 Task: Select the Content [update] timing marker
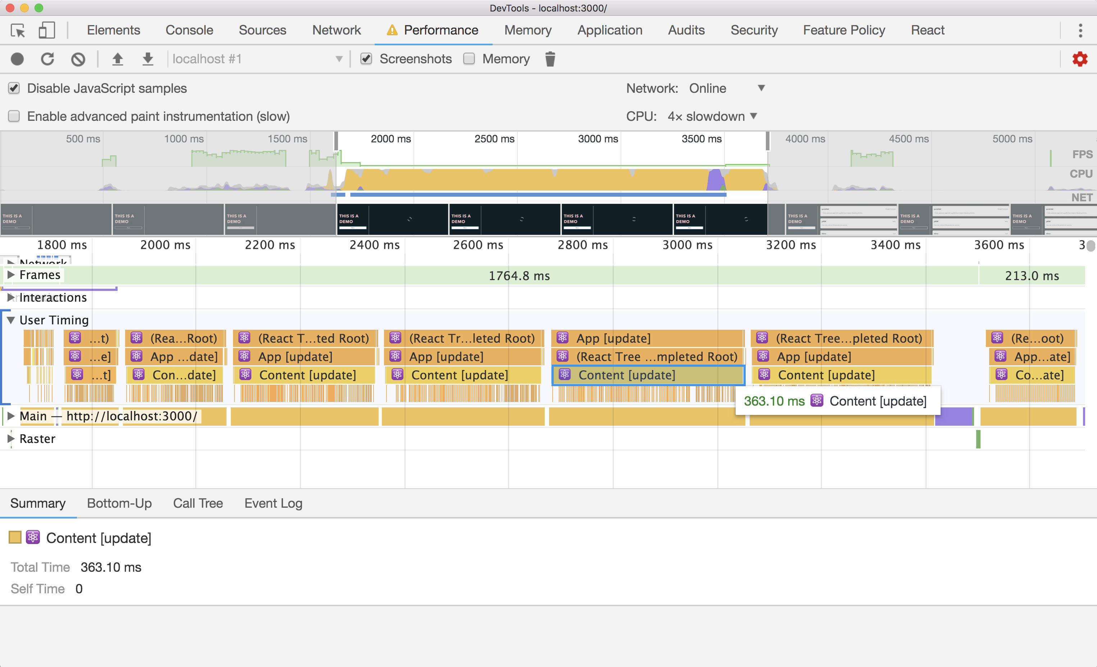point(648,375)
